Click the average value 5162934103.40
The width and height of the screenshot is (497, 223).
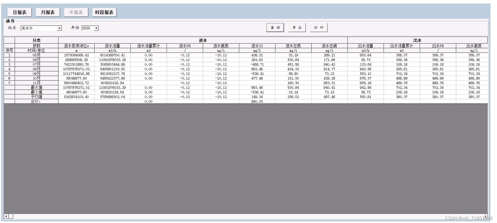click(76, 97)
